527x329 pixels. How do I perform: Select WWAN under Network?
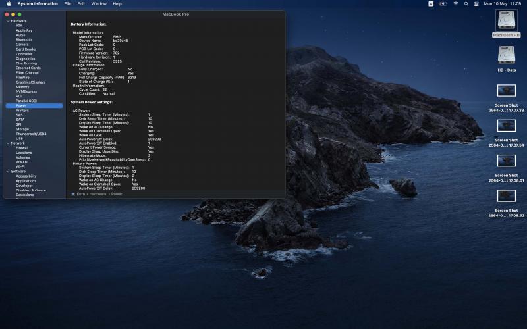coord(21,162)
